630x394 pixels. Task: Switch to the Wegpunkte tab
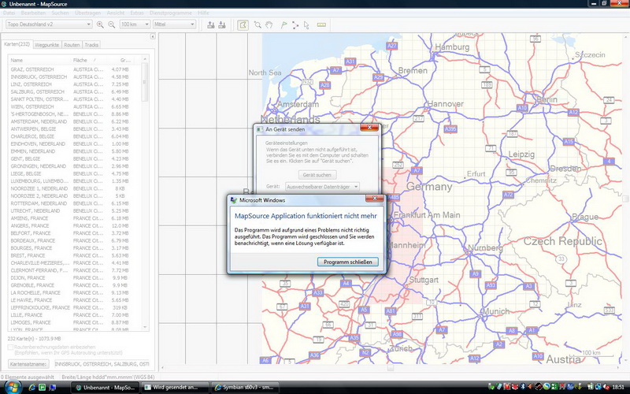[46, 45]
